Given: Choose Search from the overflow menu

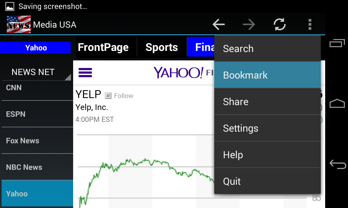Looking at the screenshot, I should click(267, 49).
